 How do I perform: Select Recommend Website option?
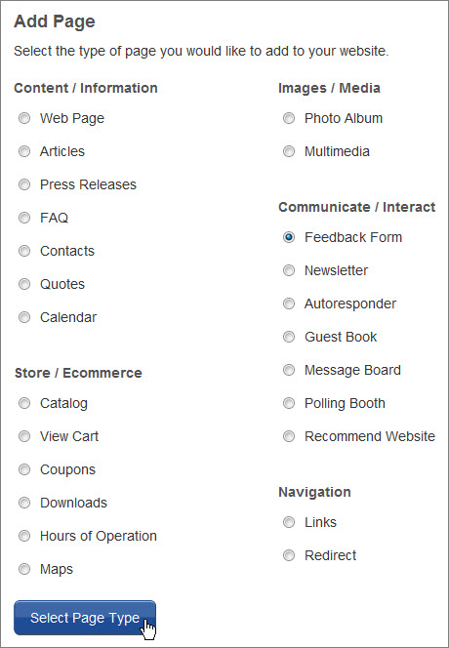tap(289, 436)
